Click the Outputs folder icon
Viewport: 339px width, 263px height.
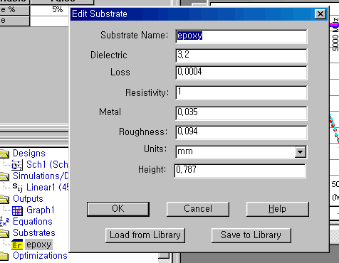4,199
